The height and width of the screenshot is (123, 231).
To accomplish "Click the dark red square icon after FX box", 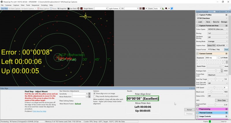I will [x=144, y=9].
